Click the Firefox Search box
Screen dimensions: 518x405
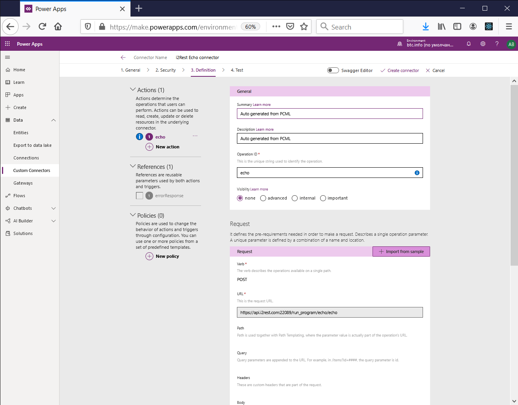pyautogui.click(x=360, y=26)
